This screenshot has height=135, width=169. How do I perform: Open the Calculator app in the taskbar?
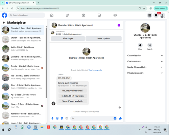click(35, 127)
